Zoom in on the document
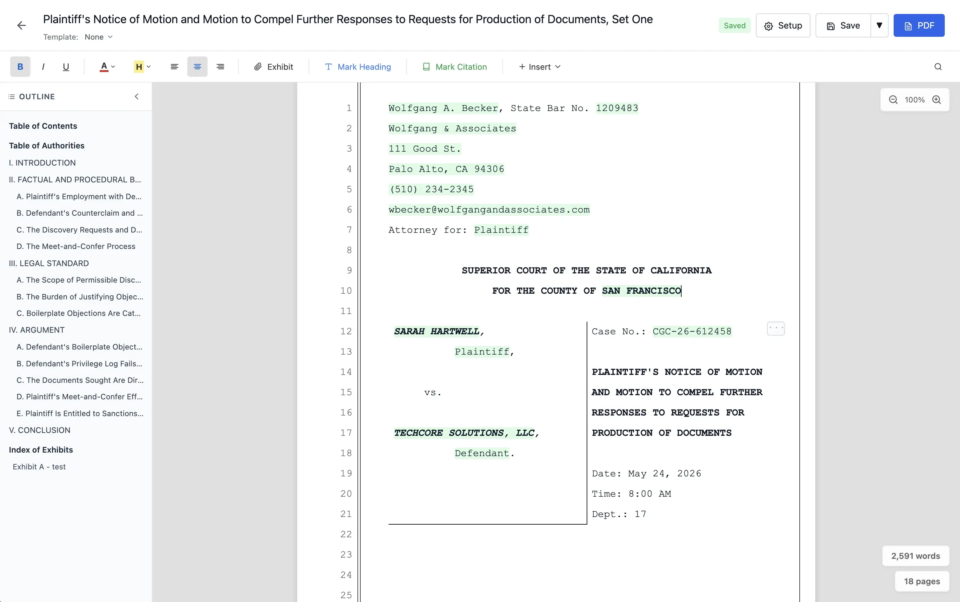The image size is (960, 602). coord(937,100)
